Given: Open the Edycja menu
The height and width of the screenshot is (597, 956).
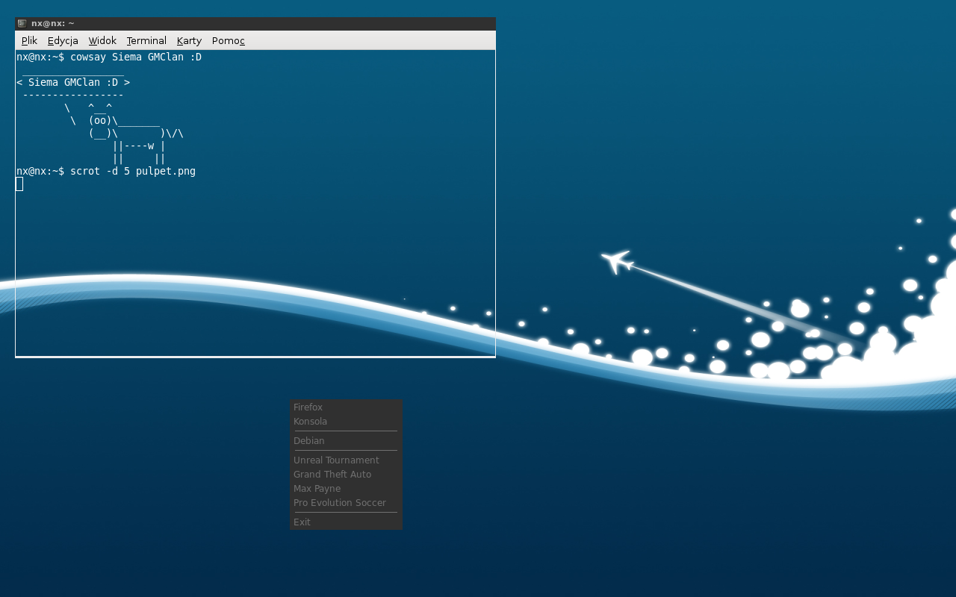Looking at the screenshot, I should click(x=63, y=41).
